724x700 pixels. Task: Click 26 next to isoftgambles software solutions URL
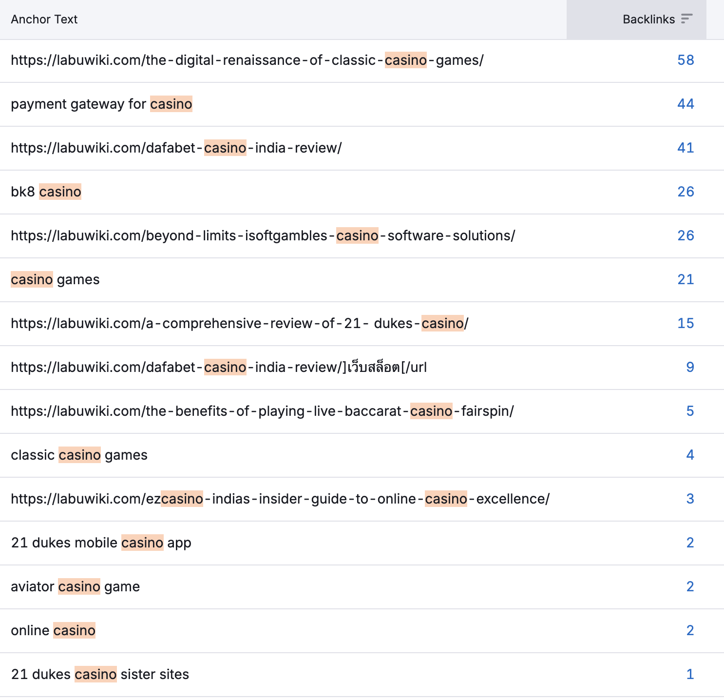click(686, 235)
